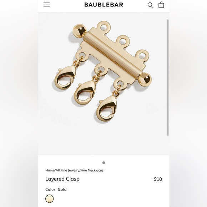Image resolution: width=207 pixels, height=207 pixels.
Task: Click the Layered Clasp product title
Action: 62,179
